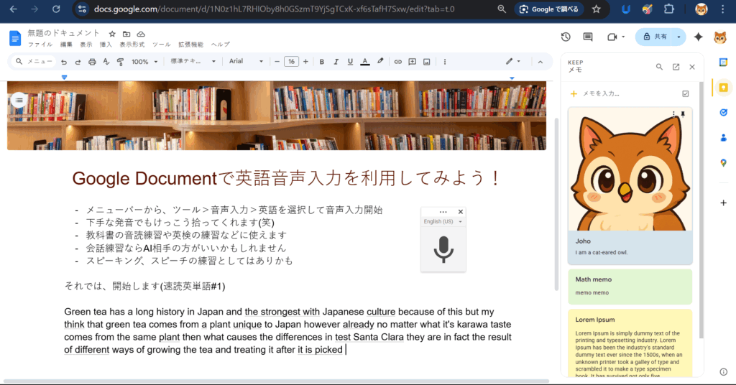
Task: Open the English (US) language dropdown
Action: pos(443,222)
